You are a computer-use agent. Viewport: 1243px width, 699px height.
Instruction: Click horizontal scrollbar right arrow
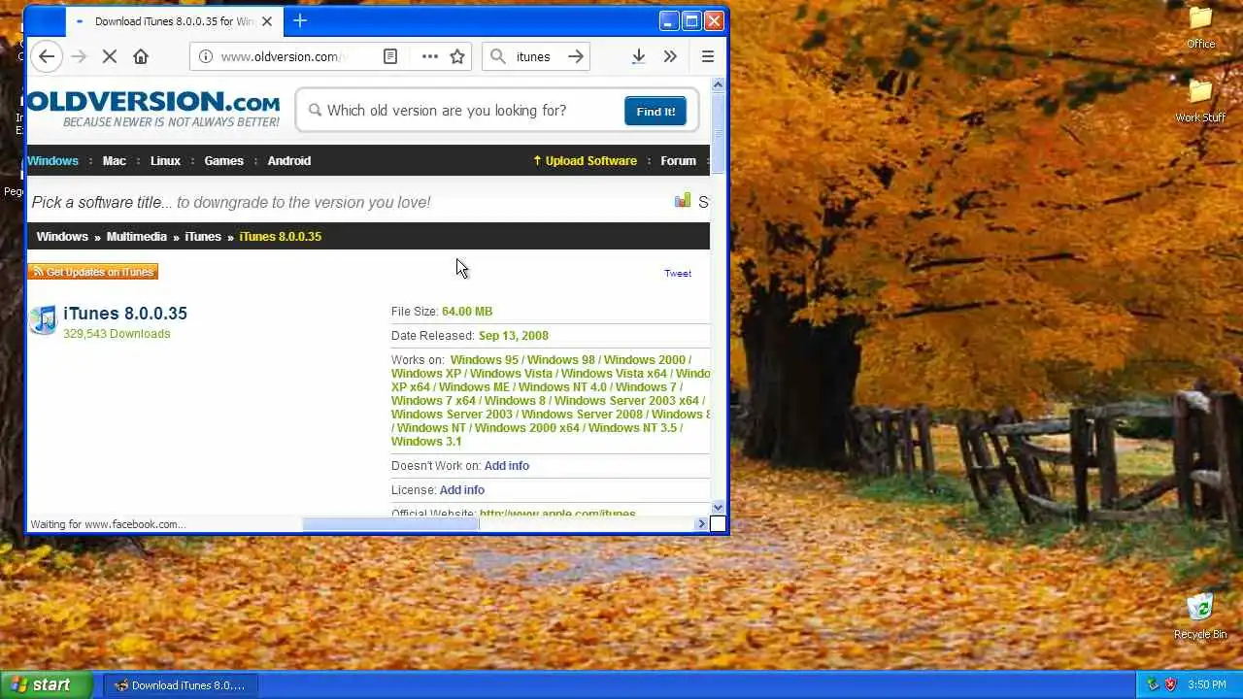point(701,524)
